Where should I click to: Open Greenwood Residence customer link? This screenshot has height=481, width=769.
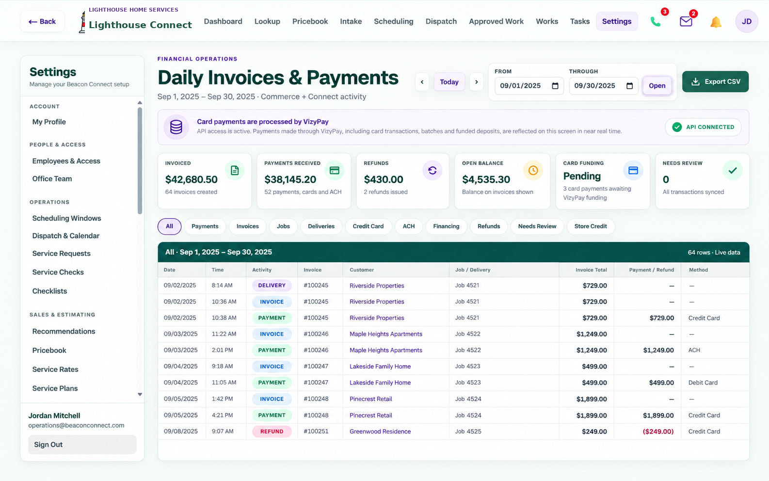(x=380, y=432)
